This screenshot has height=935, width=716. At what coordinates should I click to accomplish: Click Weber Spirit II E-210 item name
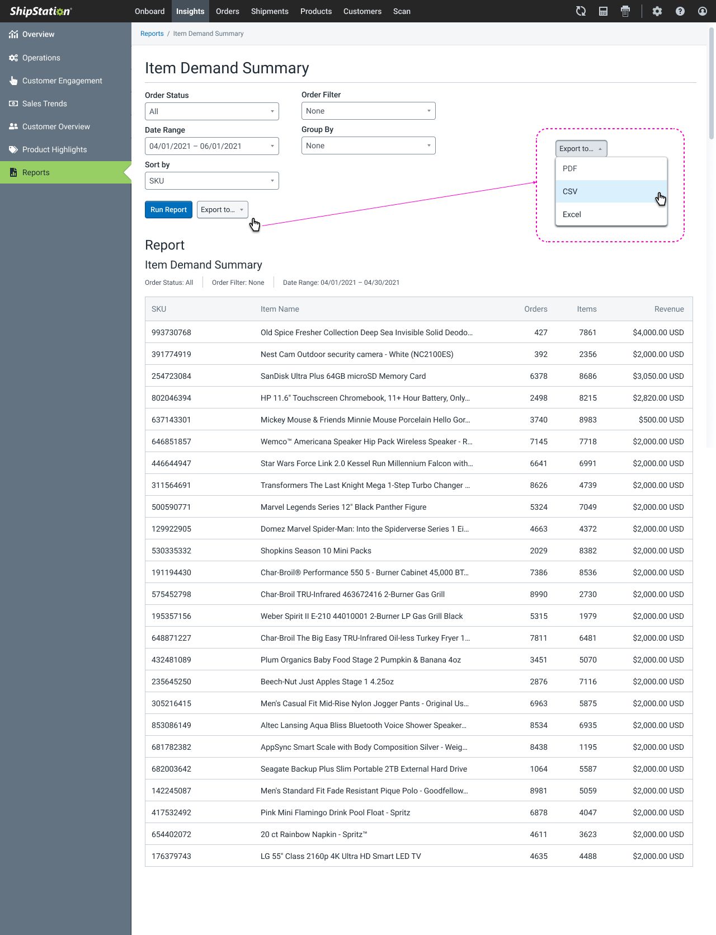[362, 616]
